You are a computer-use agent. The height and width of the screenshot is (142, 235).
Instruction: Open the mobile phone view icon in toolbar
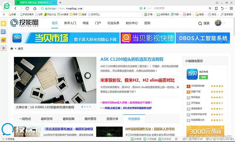click(x=216, y=9)
